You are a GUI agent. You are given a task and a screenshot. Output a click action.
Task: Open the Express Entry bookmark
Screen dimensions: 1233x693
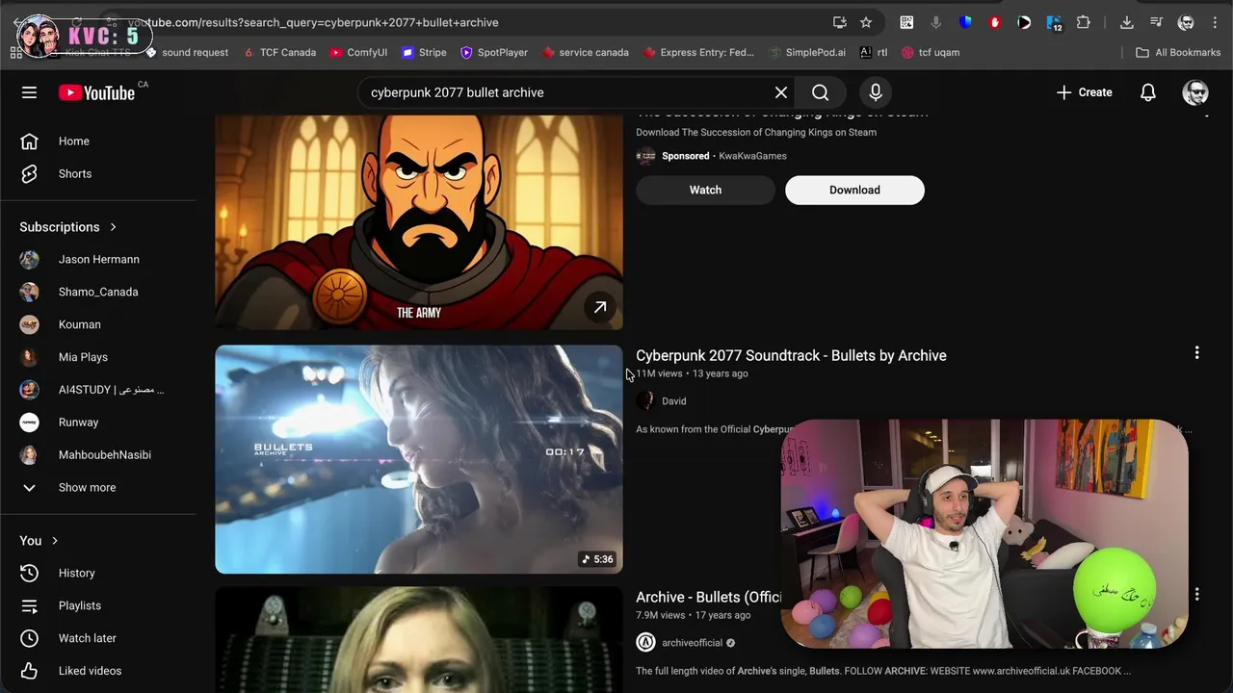[x=698, y=53]
